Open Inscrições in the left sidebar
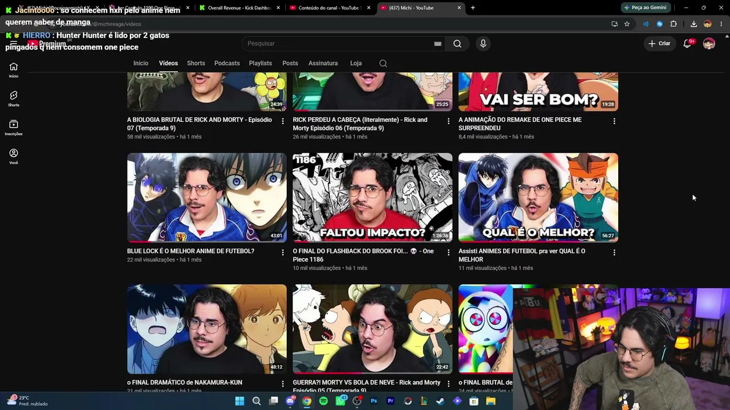730x410 pixels. (14, 128)
